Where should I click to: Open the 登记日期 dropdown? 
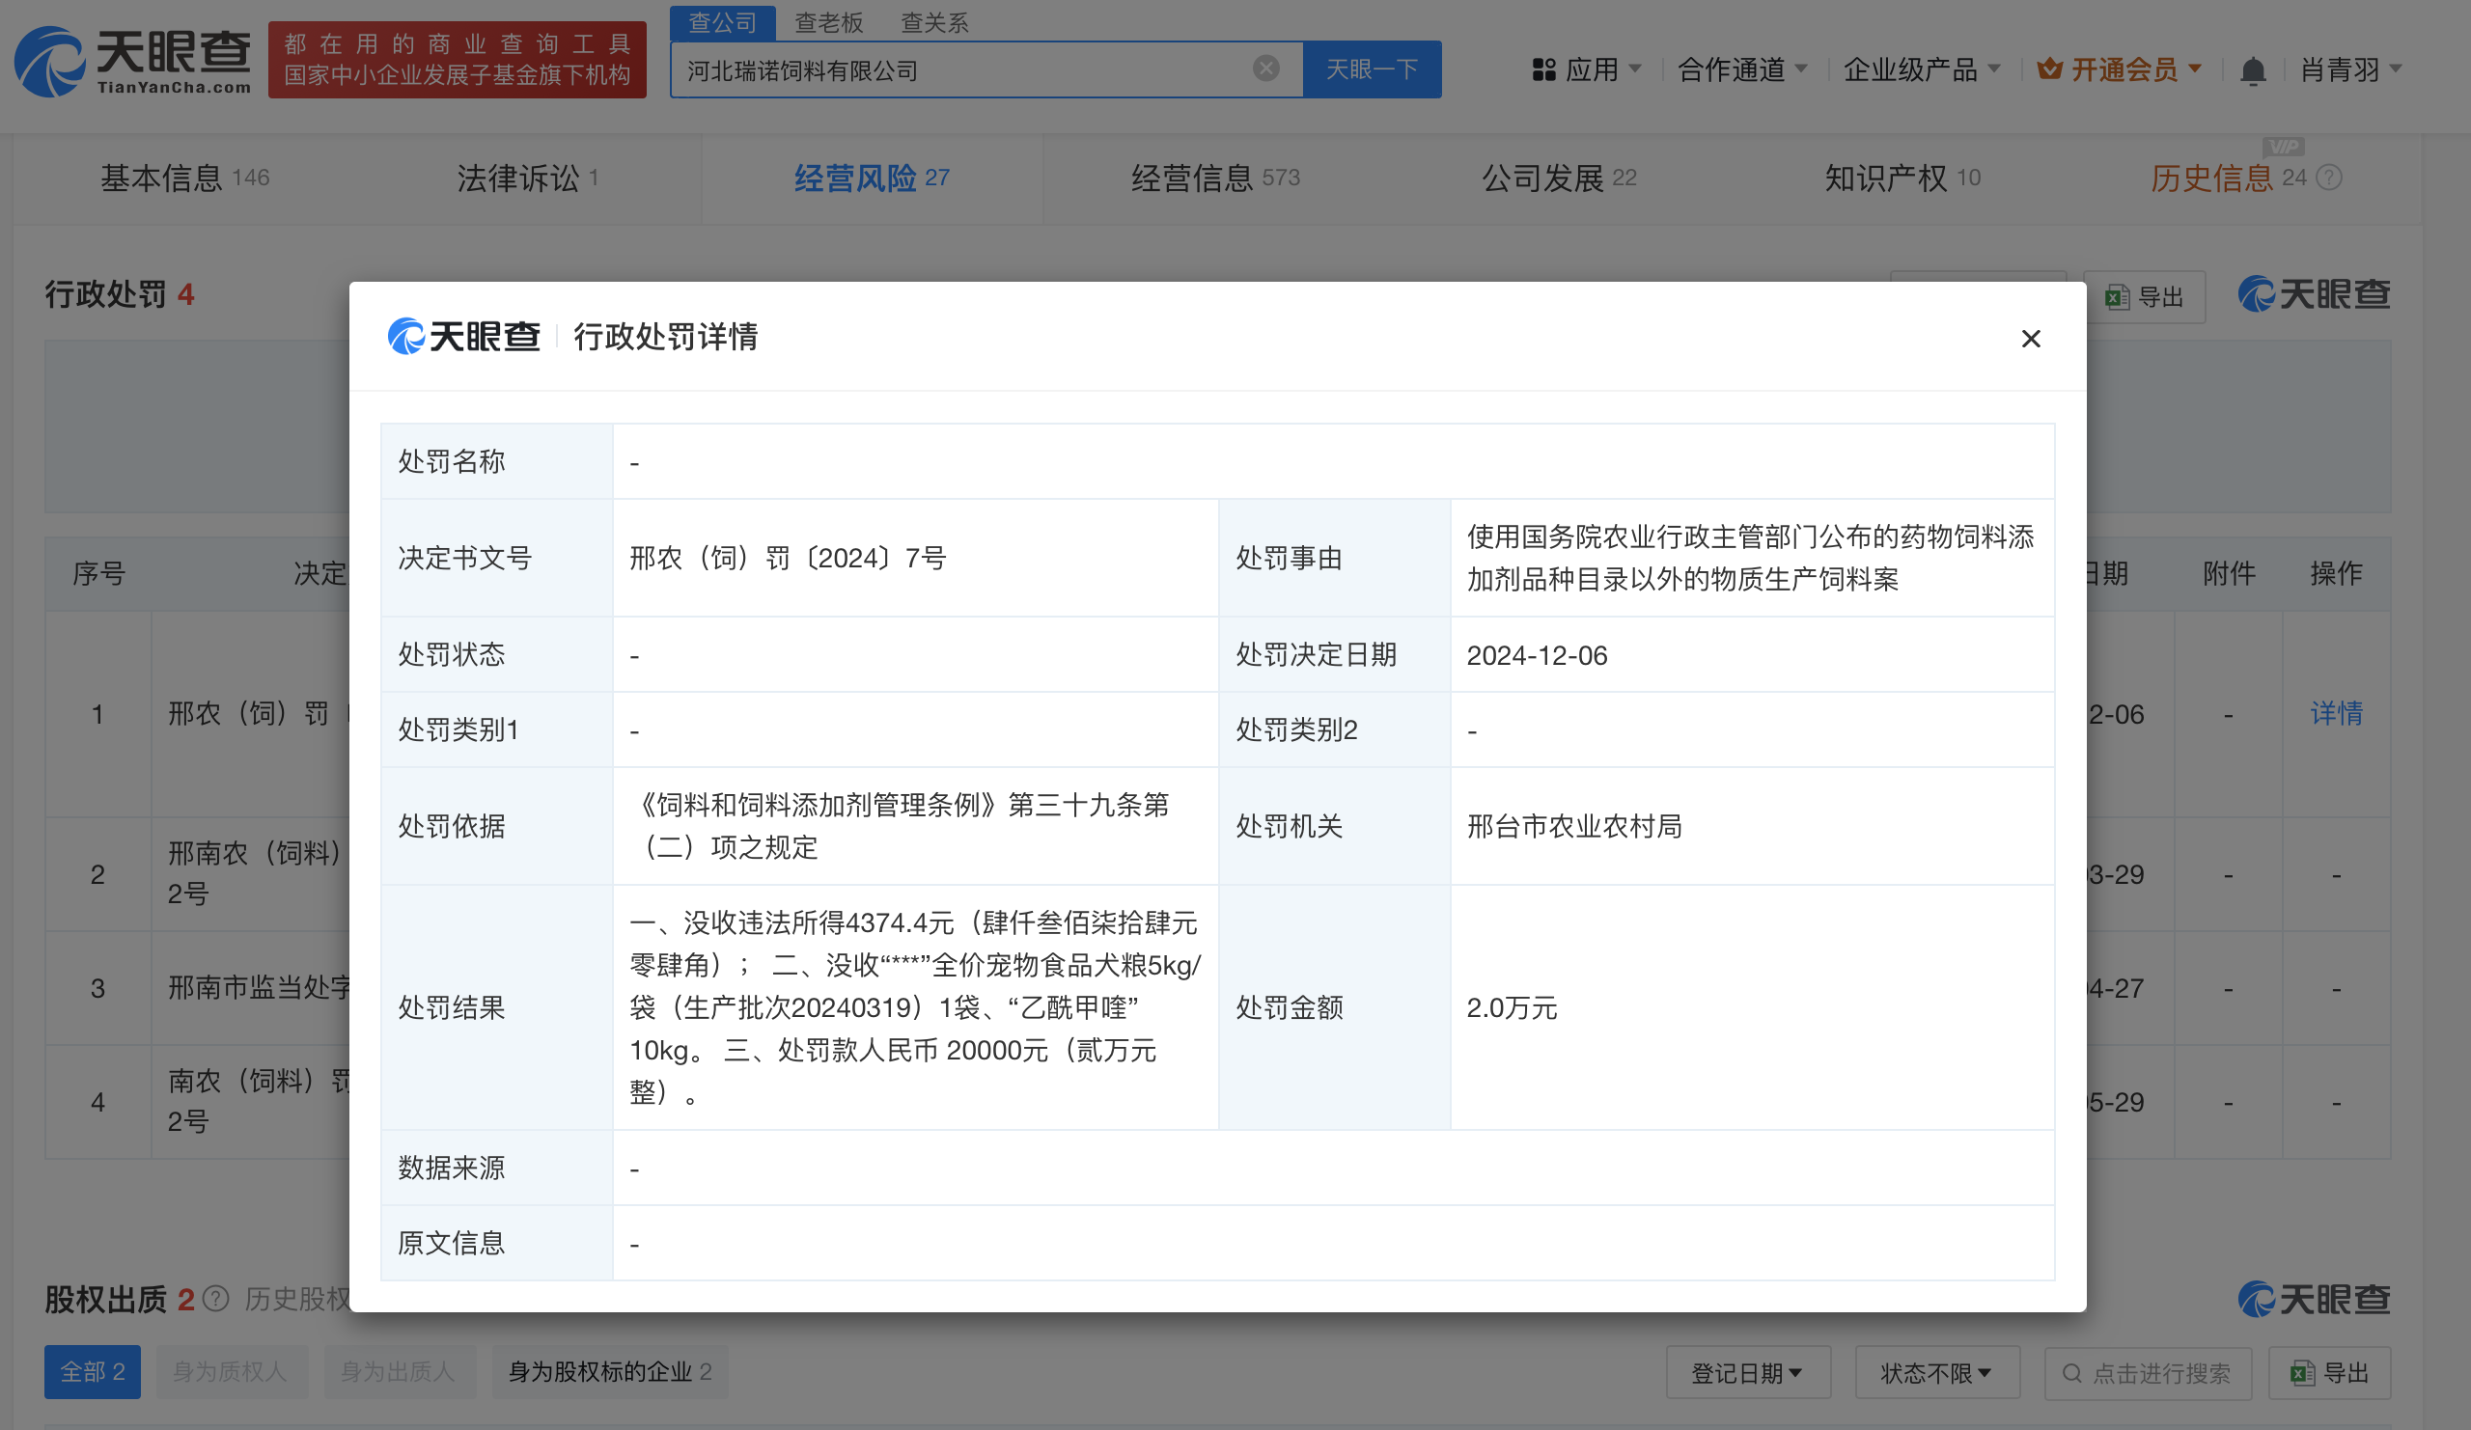1747,1372
